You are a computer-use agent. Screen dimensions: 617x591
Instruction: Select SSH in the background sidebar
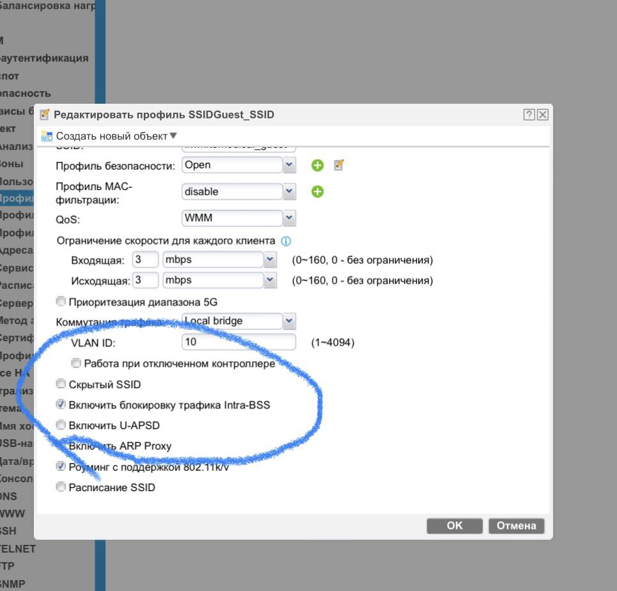coord(8,531)
